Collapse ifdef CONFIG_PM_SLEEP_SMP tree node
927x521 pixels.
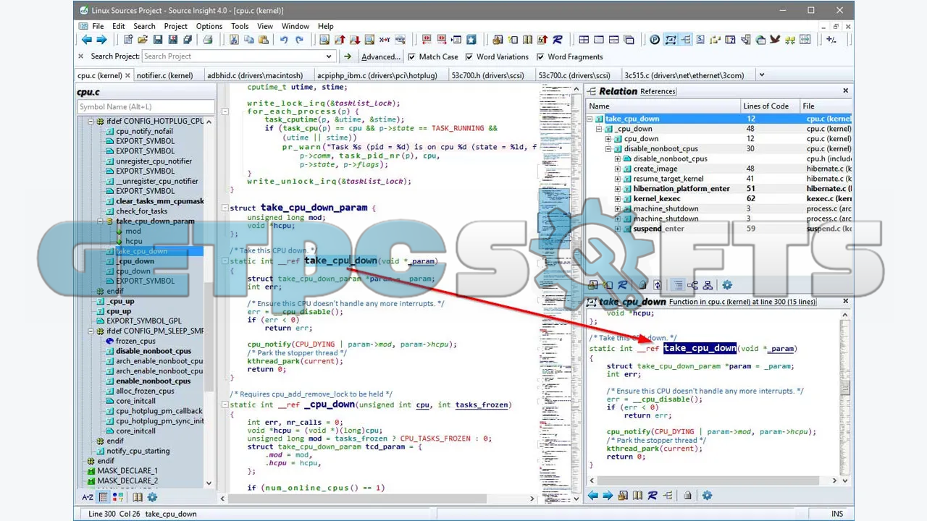click(x=91, y=331)
